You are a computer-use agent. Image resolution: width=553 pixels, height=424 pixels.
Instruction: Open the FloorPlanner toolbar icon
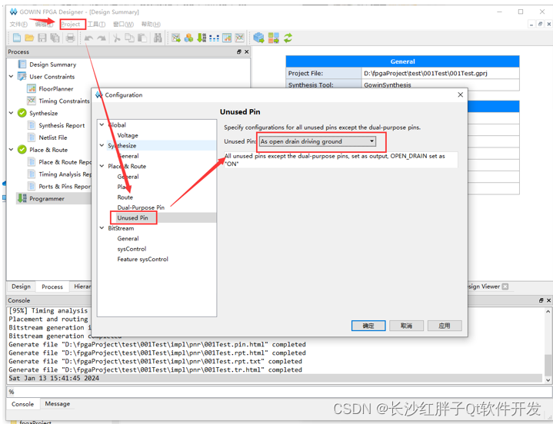227,38
